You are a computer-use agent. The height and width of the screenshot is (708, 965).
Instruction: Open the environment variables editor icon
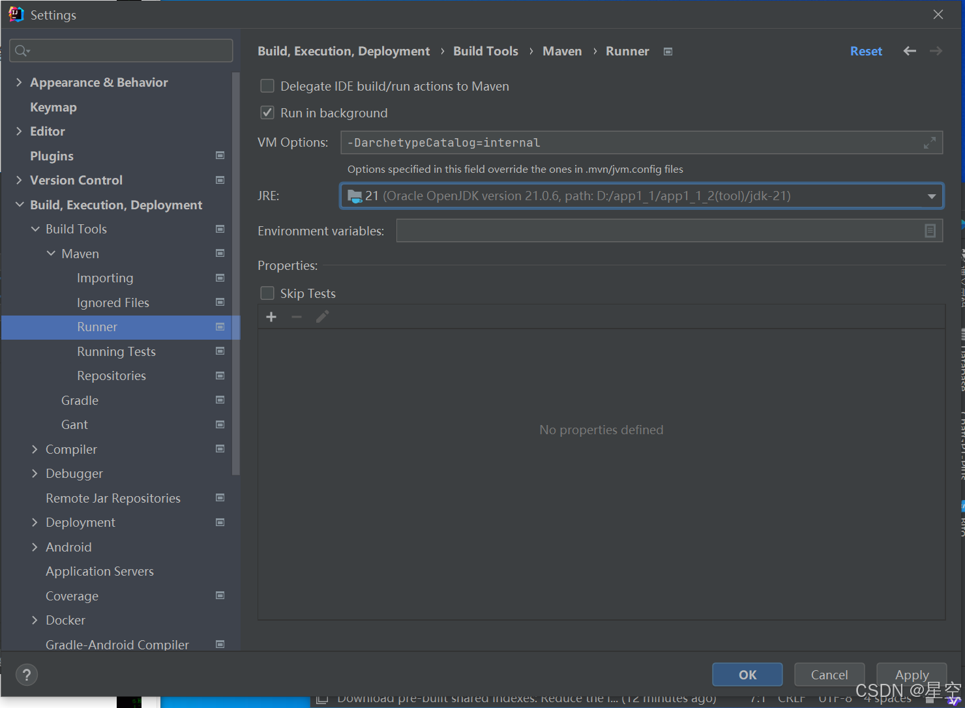930,231
